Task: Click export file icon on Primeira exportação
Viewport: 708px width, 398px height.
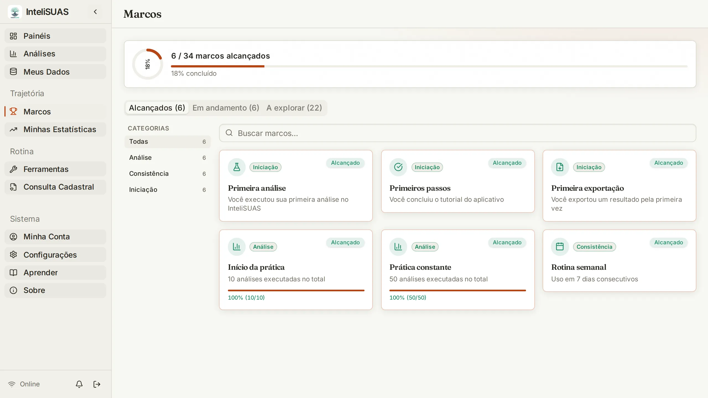Action: [x=560, y=167]
